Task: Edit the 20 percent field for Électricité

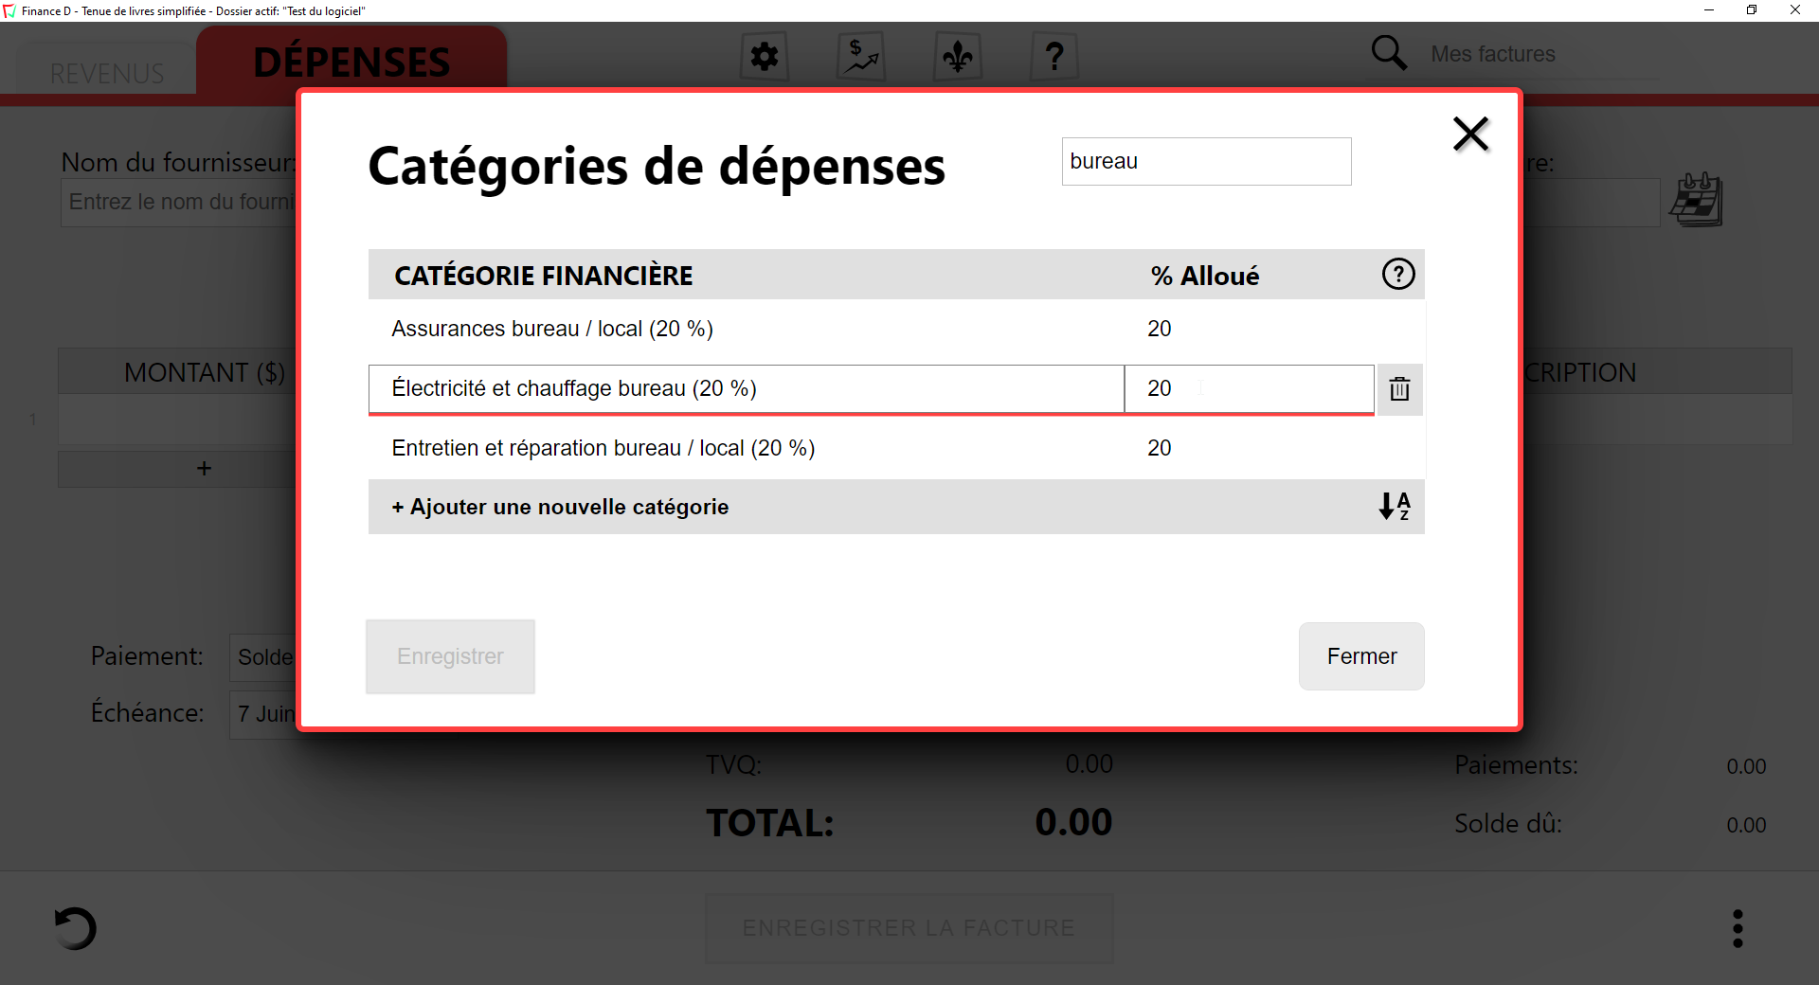Action: (x=1249, y=388)
